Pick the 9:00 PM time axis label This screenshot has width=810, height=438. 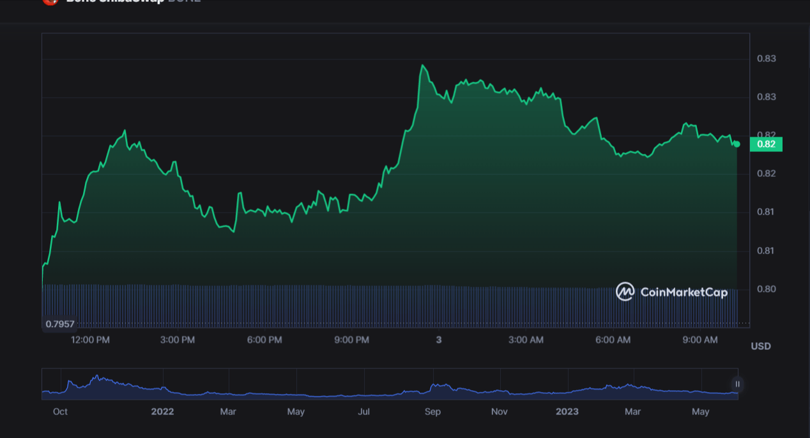tap(352, 340)
